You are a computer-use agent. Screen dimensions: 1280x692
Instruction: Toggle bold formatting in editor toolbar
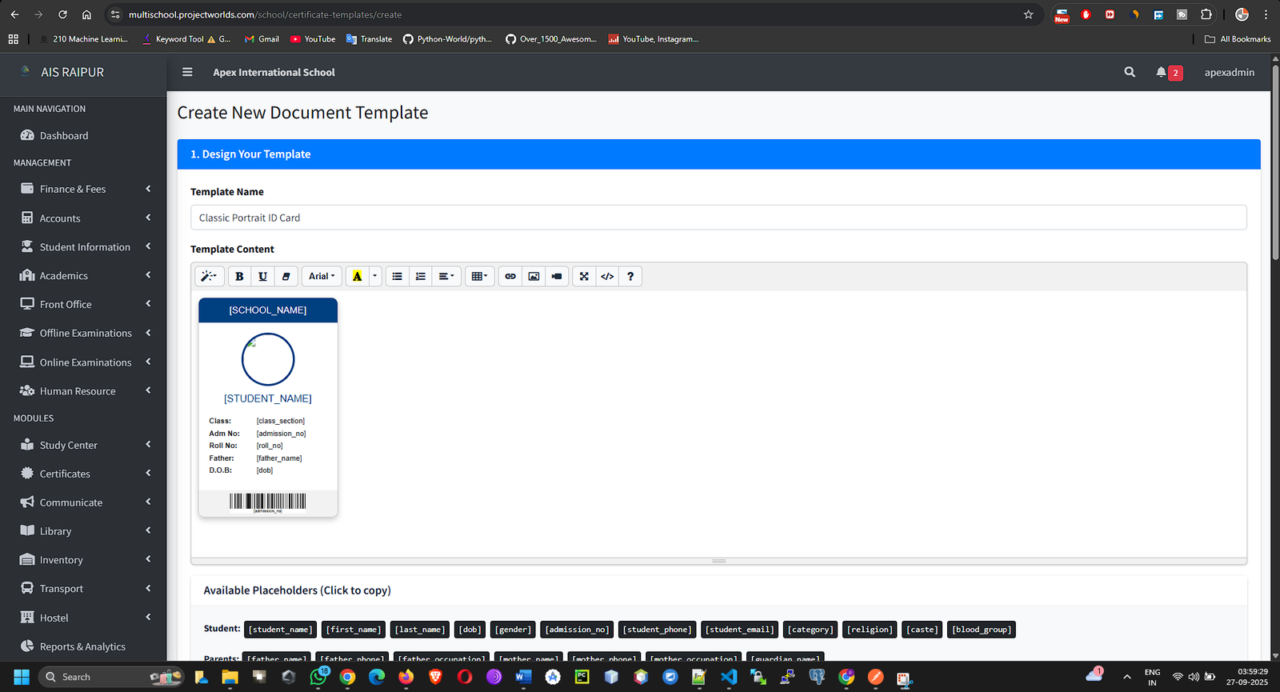tap(239, 277)
